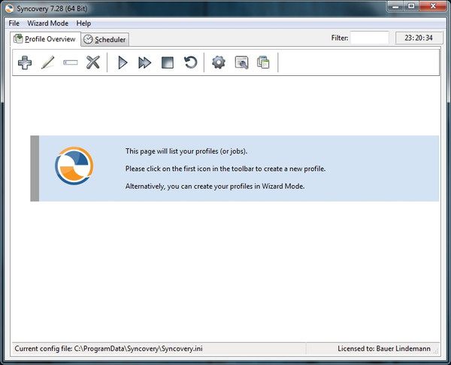Image resolution: width=451 pixels, height=365 pixels.
Task: Click into the Filter input field
Action: pyautogui.click(x=370, y=38)
